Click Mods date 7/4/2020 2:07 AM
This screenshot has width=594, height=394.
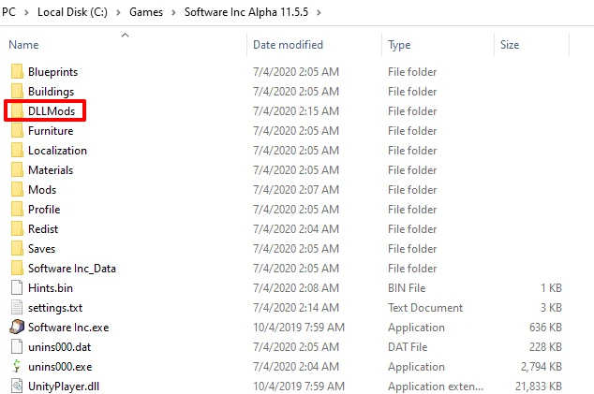pyautogui.click(x=296, y=190)
